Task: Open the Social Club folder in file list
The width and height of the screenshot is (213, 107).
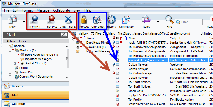Action: coord(96,47)
